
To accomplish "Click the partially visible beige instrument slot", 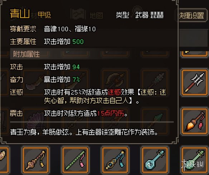I will [4, 160].
